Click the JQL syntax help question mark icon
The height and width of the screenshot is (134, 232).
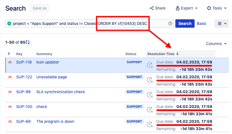tap(170, 24)
